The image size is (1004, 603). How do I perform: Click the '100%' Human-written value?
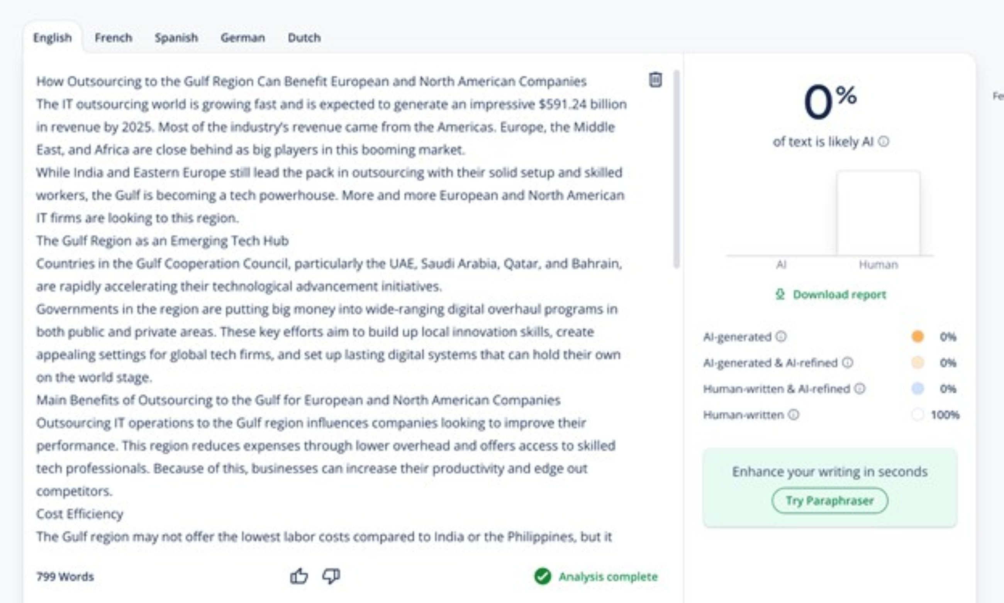click(x=945, y=415)
